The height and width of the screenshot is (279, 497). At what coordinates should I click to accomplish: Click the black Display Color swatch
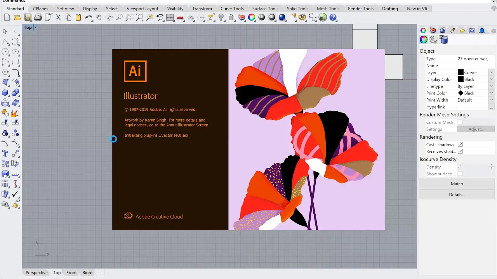pyautogui.click(x=461, y=79)
